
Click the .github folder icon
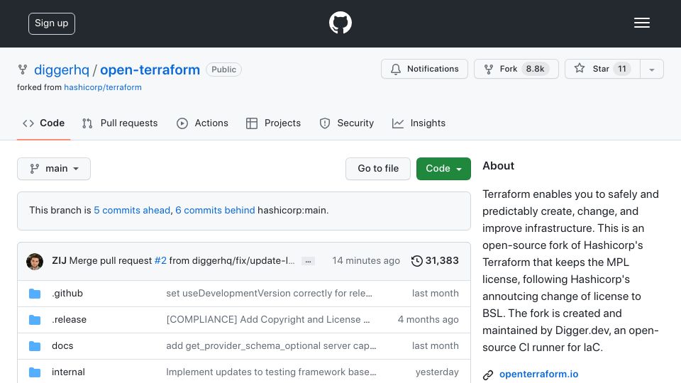pos(35,294)
